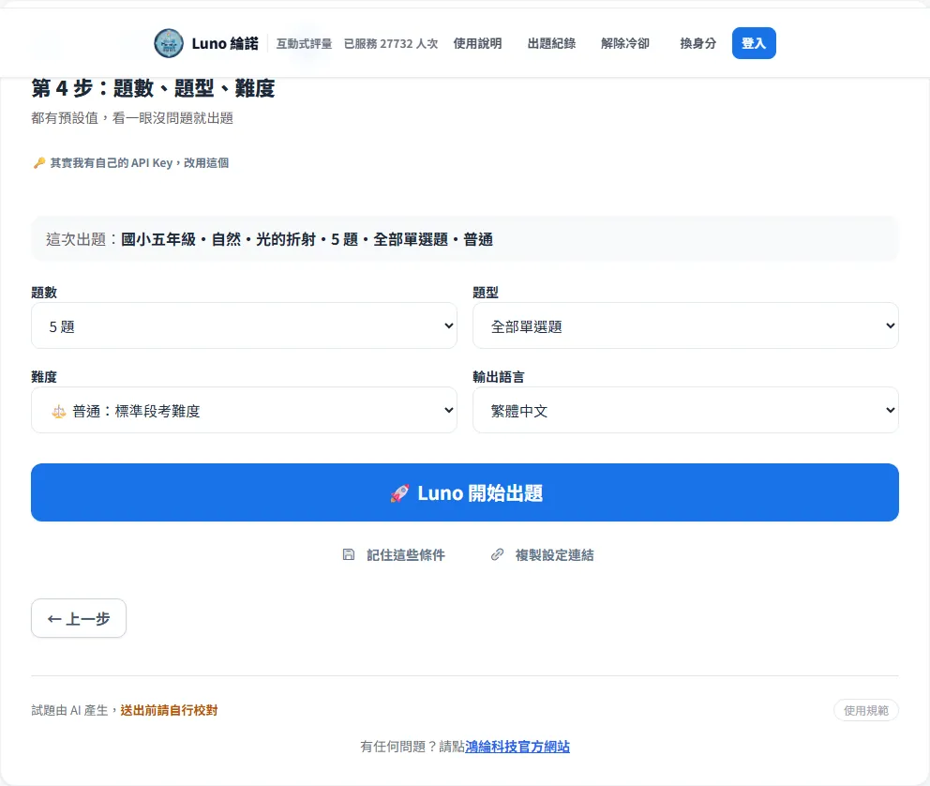
Task: Click the Luno 綸諾 brand name
Action: [225, 43]
